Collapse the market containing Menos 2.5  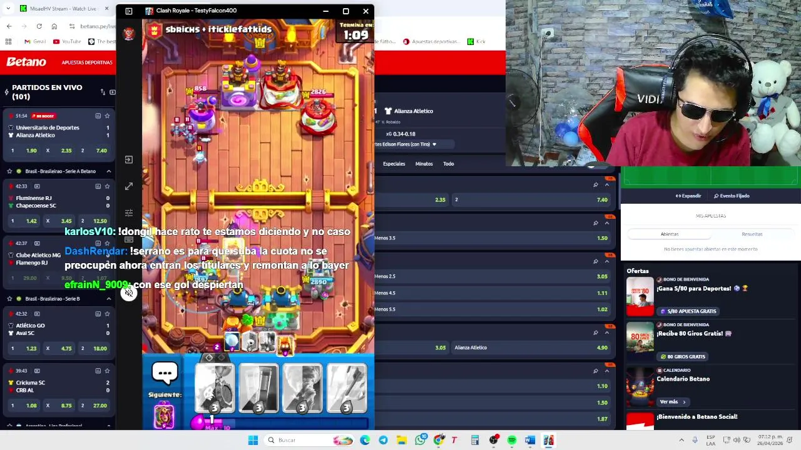606,261
